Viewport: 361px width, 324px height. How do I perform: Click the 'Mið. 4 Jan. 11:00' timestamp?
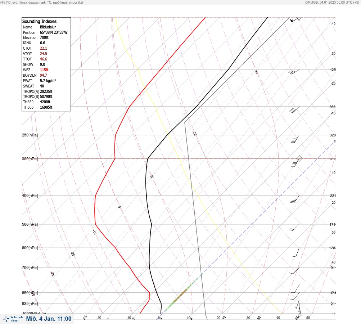click(x=49, y=319)
